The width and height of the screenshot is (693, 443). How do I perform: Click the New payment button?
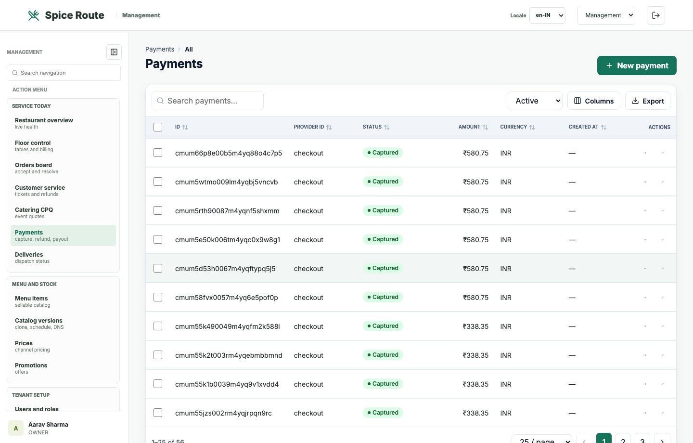[x=637, y=65]
